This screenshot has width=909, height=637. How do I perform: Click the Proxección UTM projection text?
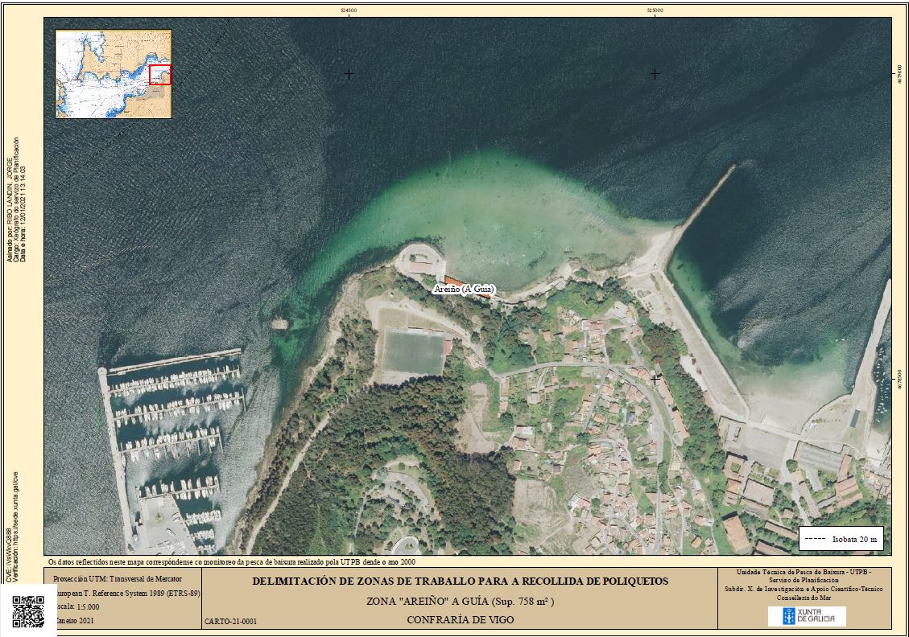pyautogui.click(x=118, y=578)
